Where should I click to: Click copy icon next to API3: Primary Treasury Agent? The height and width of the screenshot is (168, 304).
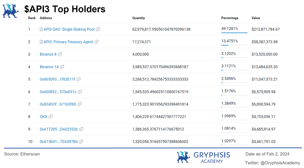pyautogui.click(x=97, y=42)
